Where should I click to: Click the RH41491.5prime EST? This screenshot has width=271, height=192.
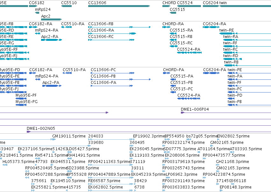pos(69,159)
